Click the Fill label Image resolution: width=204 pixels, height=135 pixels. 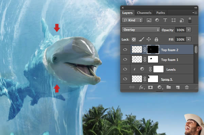(171, 40)
